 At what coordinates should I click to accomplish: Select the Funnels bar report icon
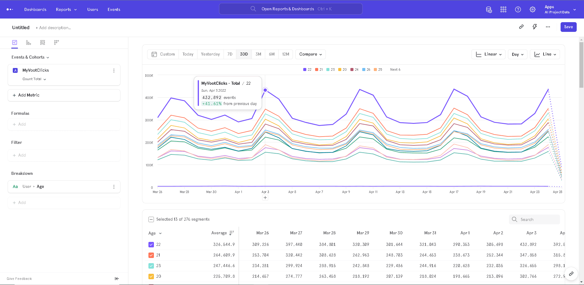tap(29, 42)
